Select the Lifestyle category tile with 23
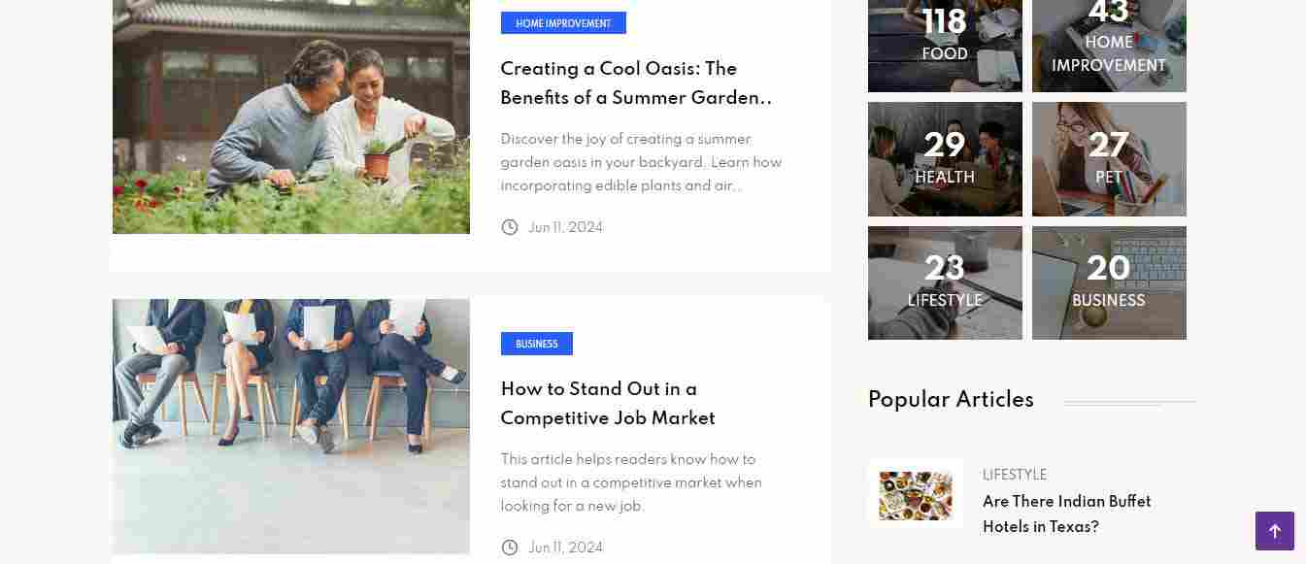This screenshot has height=564, width=1306. point(945,282)
